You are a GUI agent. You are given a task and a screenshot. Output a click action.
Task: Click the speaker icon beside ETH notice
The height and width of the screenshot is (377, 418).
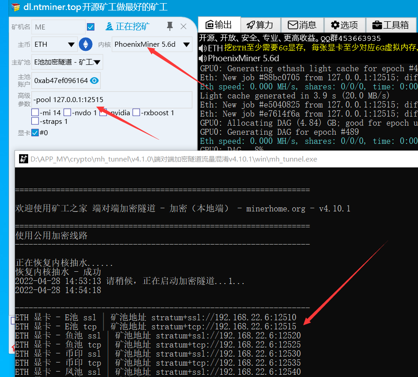pyautogui.click(x=203, y=48)
